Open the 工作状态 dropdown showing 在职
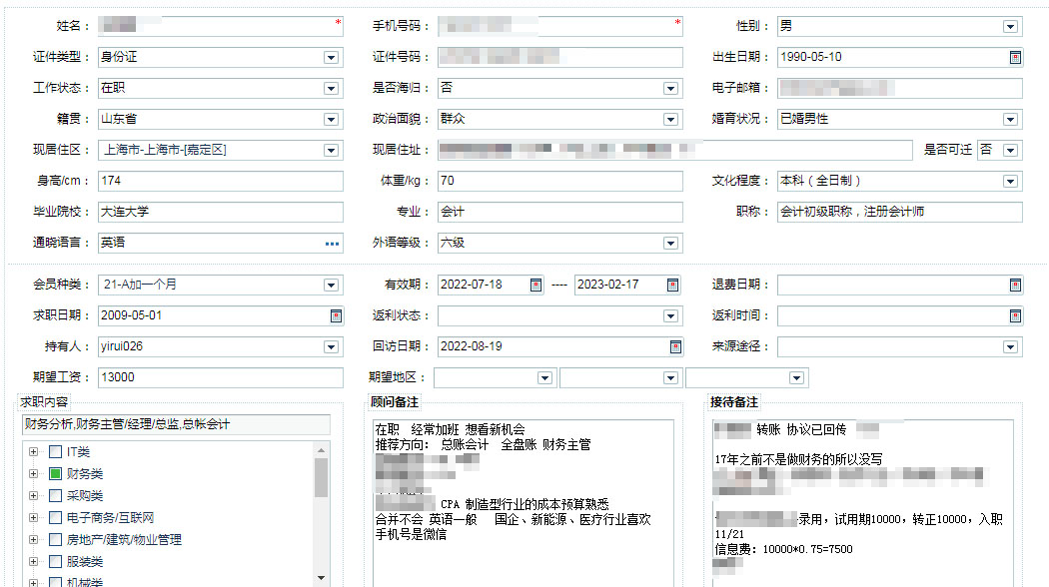Screen dimensions: 1049x587 click(x=331, y=88)
